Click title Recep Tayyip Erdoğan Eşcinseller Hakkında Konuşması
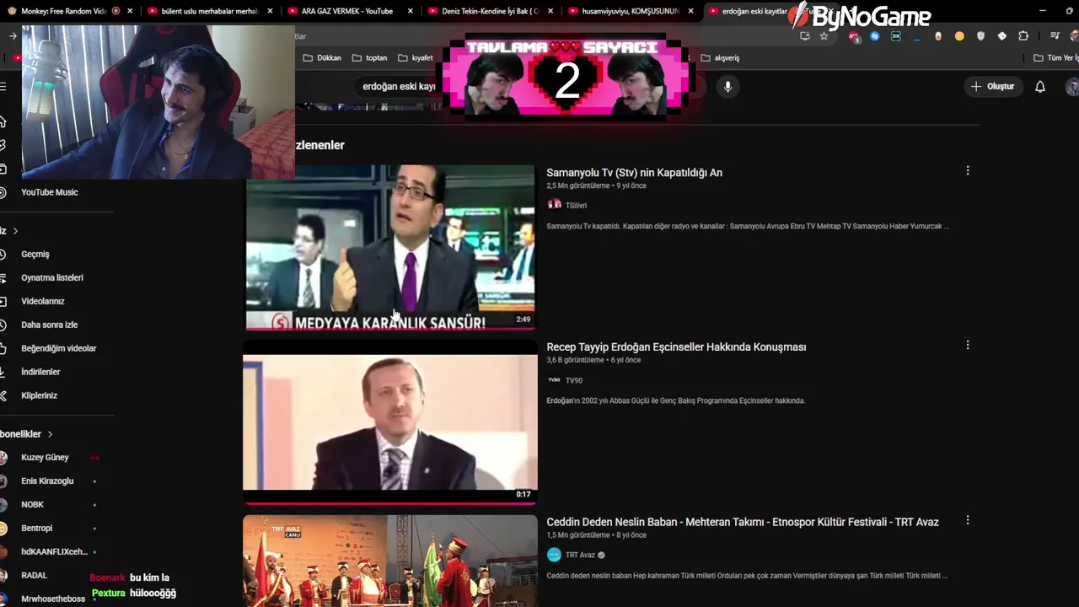 [676, 346]
